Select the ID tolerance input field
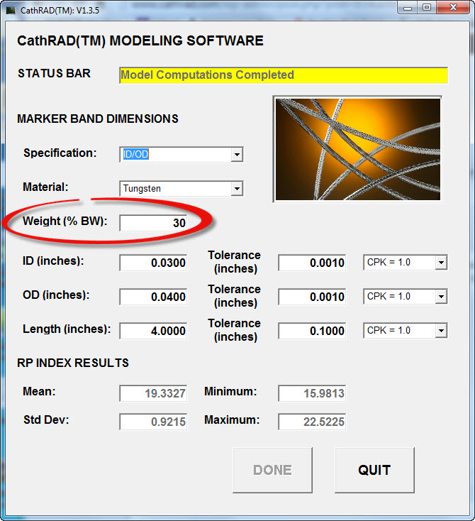475x521 pixels. click(312, 263)
